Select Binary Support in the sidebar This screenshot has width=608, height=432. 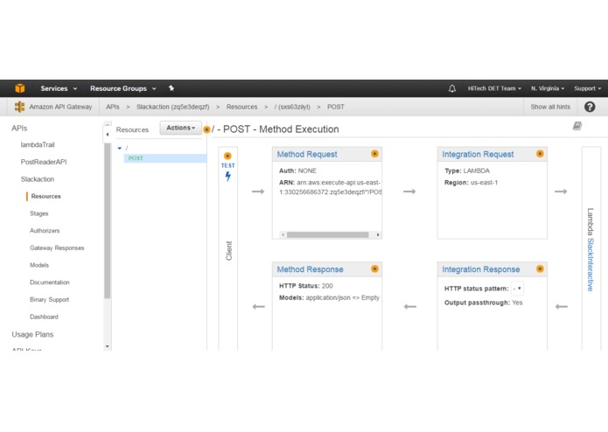[x=49, y=299]
